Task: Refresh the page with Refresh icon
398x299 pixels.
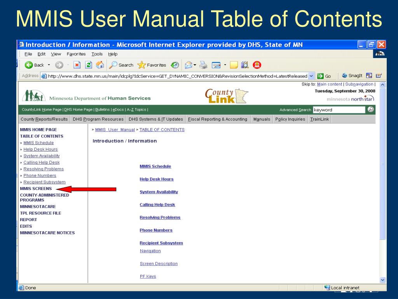Action: pyautogui.click(x=89, y=65)
